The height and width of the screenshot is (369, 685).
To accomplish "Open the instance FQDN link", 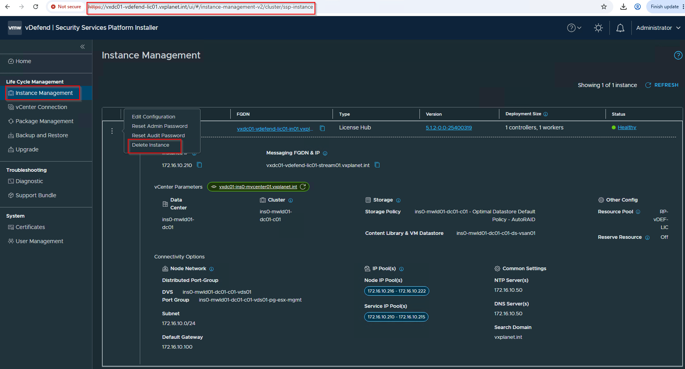I will point(275,129).
